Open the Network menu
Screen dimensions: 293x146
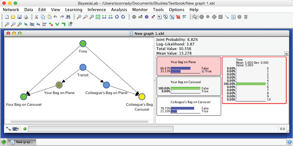pyautogui.click(x=11, y=10)
